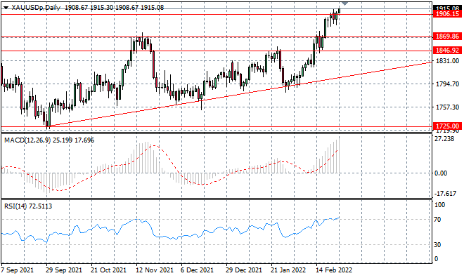Click the RSI 30 level label
Screen dimensions: 464x278
[437, 244]
